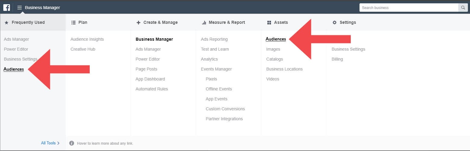Open Custom Conversions
This screenshot has width=470, height=151.
(x=225, y=109)
